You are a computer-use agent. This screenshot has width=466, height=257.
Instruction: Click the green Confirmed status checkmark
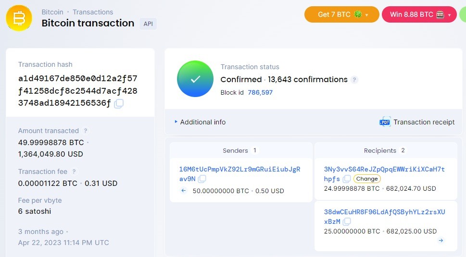(195, 79)
